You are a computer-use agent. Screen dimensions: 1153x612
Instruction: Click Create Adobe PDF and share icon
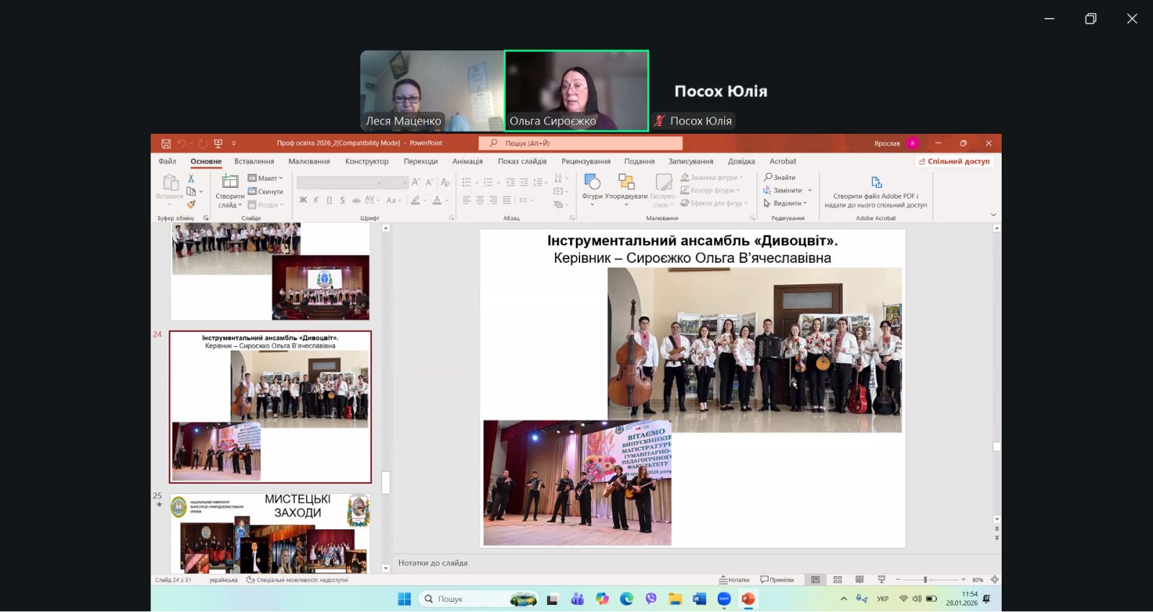point(876,183)
